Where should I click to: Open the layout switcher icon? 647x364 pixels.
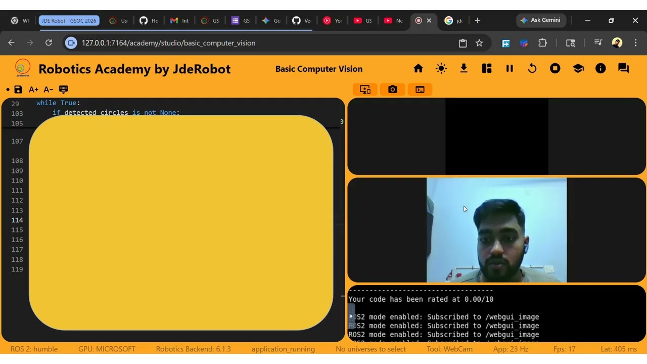(x=487, y=68)
